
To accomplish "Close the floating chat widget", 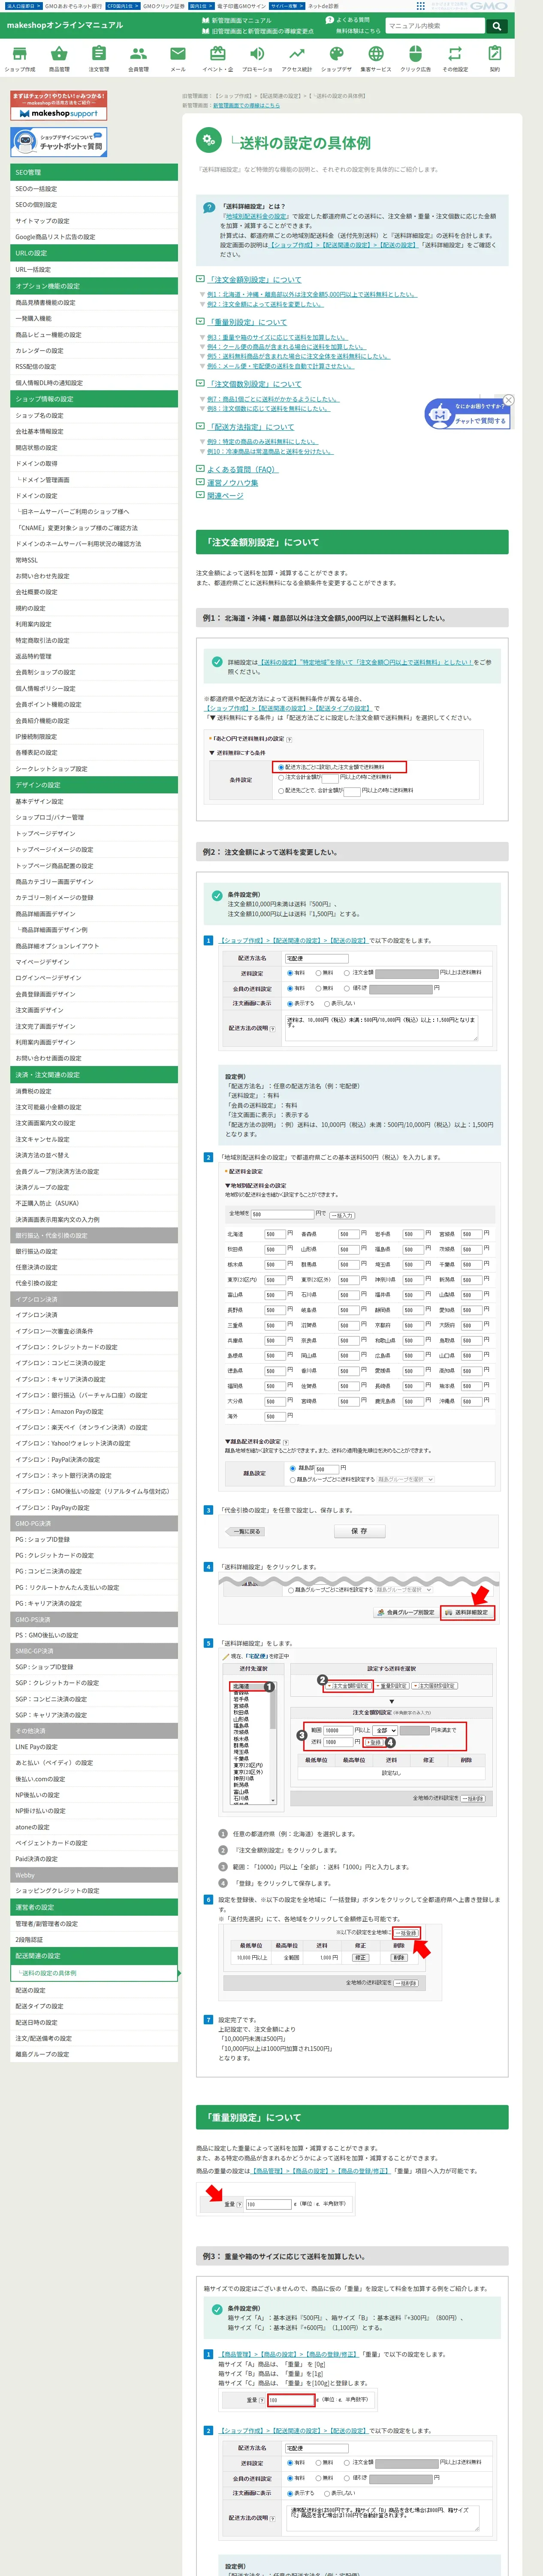I will click(x=508, y=400).
